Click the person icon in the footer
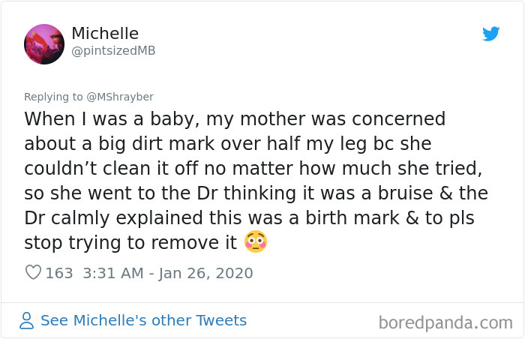This screenshot has height=339, width=525. point(27,321)
